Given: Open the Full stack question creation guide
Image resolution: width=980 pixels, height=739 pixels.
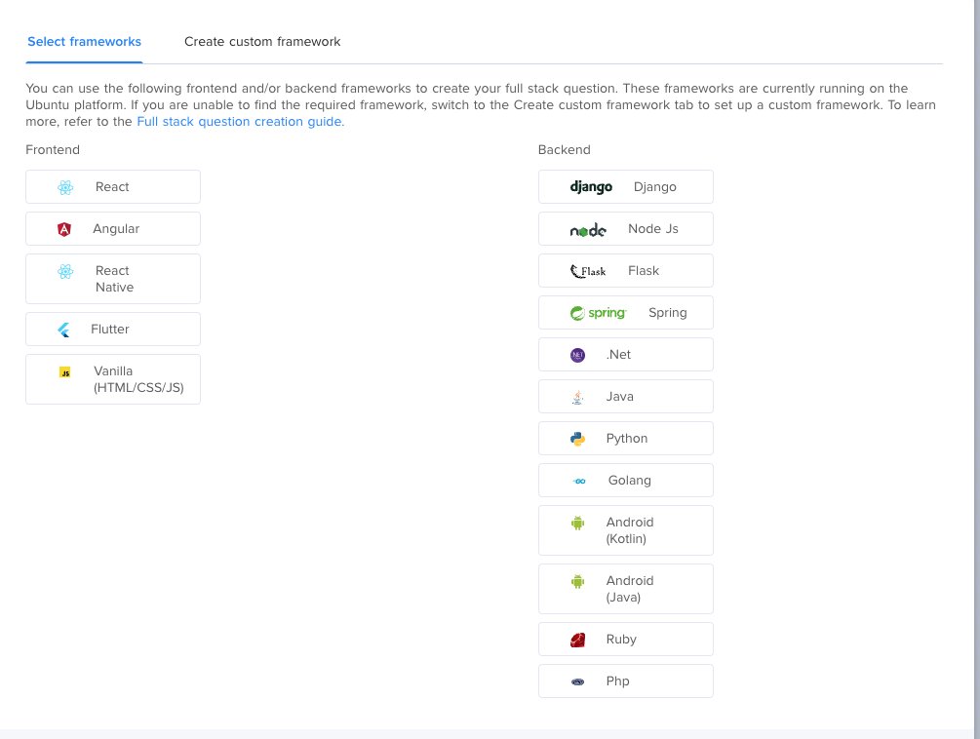Looking at the screenshot, I should click(241, 122).
